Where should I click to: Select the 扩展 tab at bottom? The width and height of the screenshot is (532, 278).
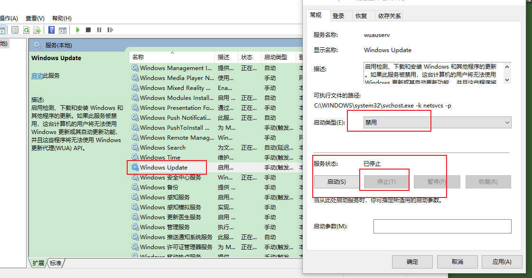point(38,263)
